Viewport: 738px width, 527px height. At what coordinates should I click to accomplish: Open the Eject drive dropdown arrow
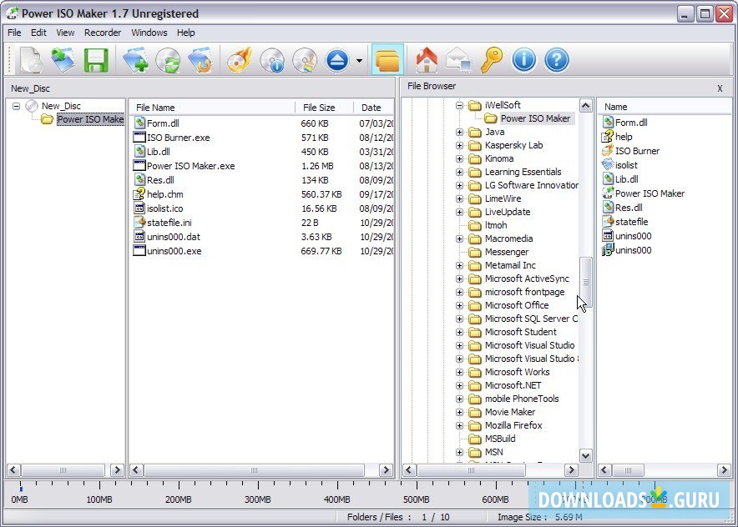359,61
